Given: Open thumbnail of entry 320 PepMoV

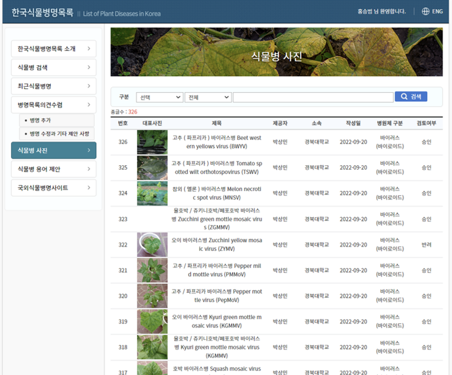Looking at the screenshot, I should click(152, 296).
